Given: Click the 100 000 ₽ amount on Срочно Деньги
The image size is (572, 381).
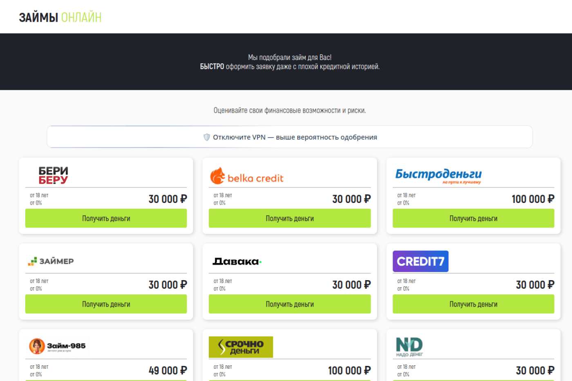Looking at the screenshot, I should [349, 370].
